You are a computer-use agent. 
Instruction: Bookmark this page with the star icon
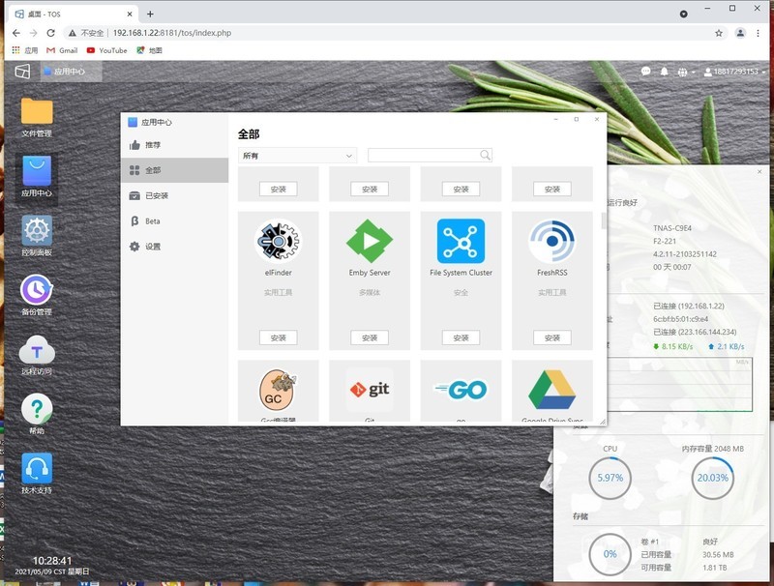tap(719, 33)
